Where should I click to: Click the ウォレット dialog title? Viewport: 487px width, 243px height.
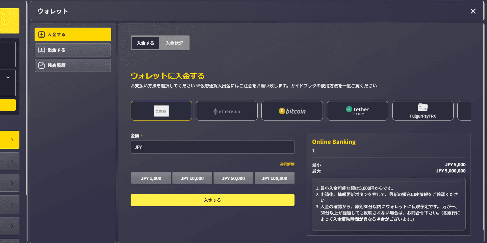click(x=53, y=11)
